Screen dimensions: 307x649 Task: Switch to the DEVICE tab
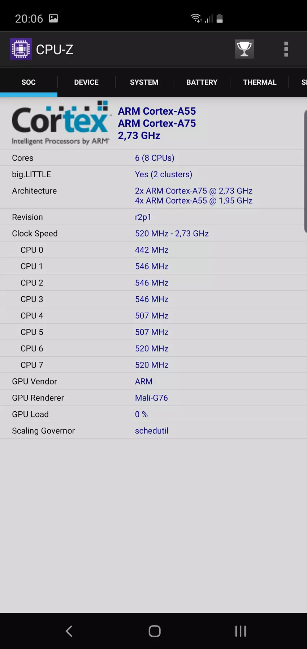tap(86, 82)
